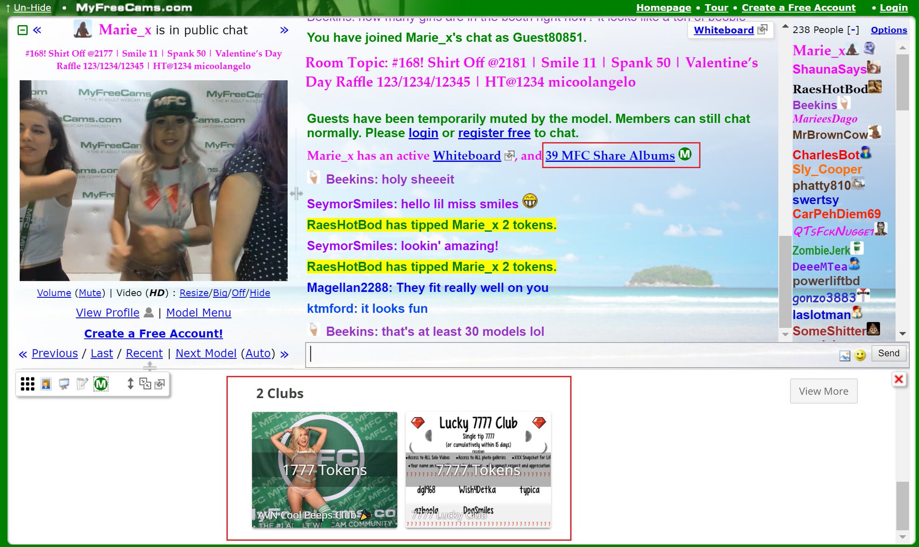This screenshot has height=547, width=919.
Task: Open the AVN Cool Peeps Club thumbnail
Action: pos(324,469)
